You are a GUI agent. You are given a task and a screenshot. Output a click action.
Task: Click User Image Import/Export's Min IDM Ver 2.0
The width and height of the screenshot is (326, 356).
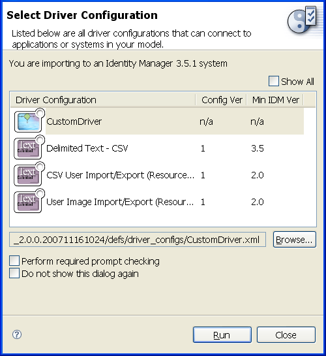click(258, 202)
